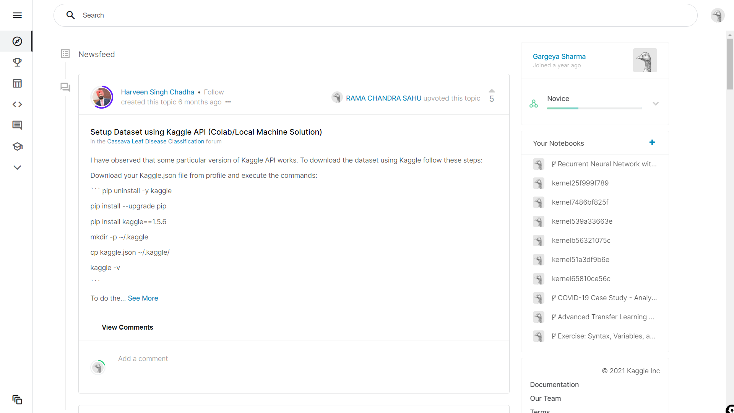The image size is (734, 413).
Task: Open the Our Team footer link
Action: coord(545,398)
